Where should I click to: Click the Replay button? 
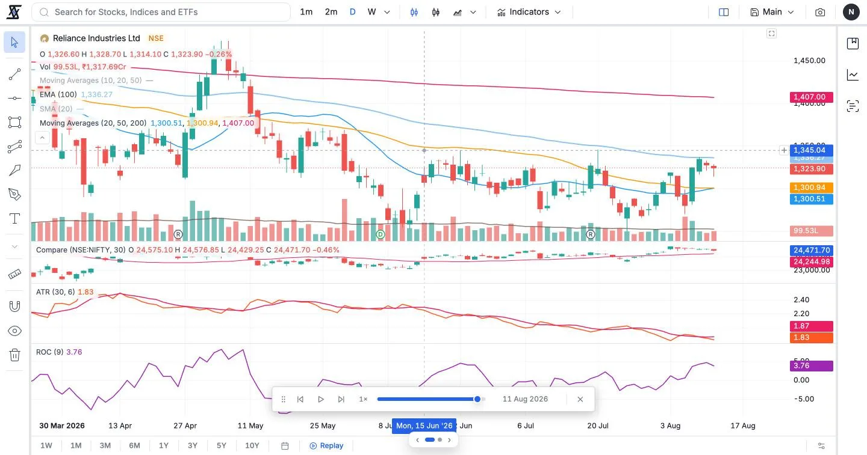click(326, 445)
